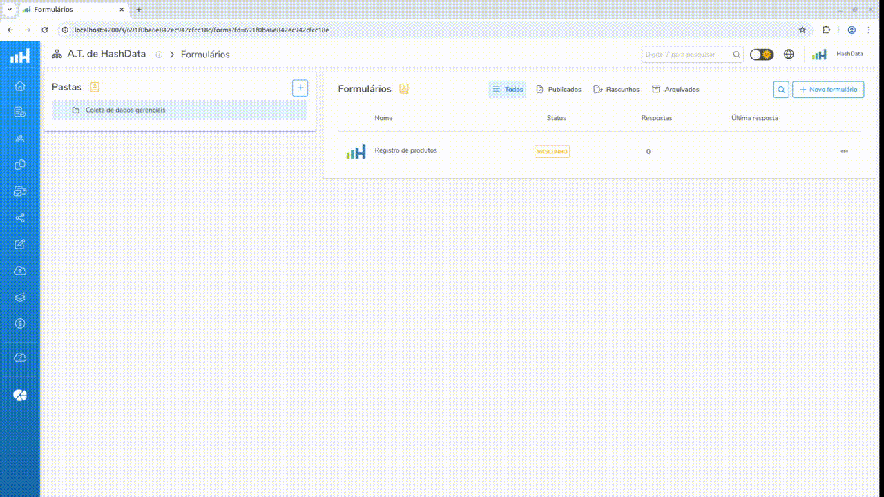Open the HashData user account menu
Screen dimensions: 884x497
[837, 55]
